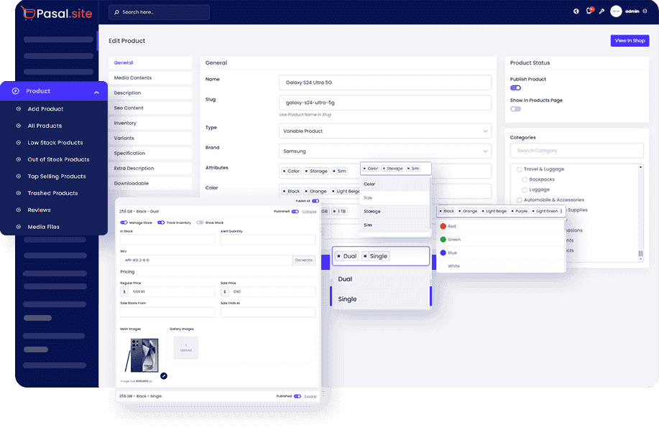Remove the Black tag in the Color field
This screenshot has height=427, width=659.
tap(284, 192)
